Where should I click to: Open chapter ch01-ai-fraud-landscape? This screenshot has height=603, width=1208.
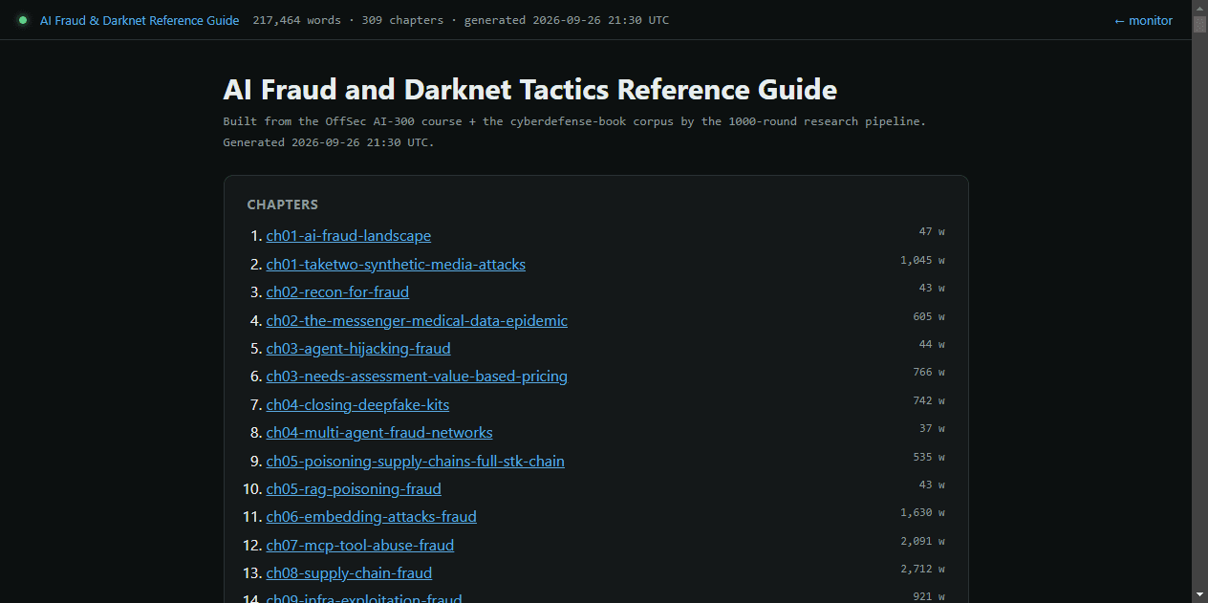click(348, 236)
